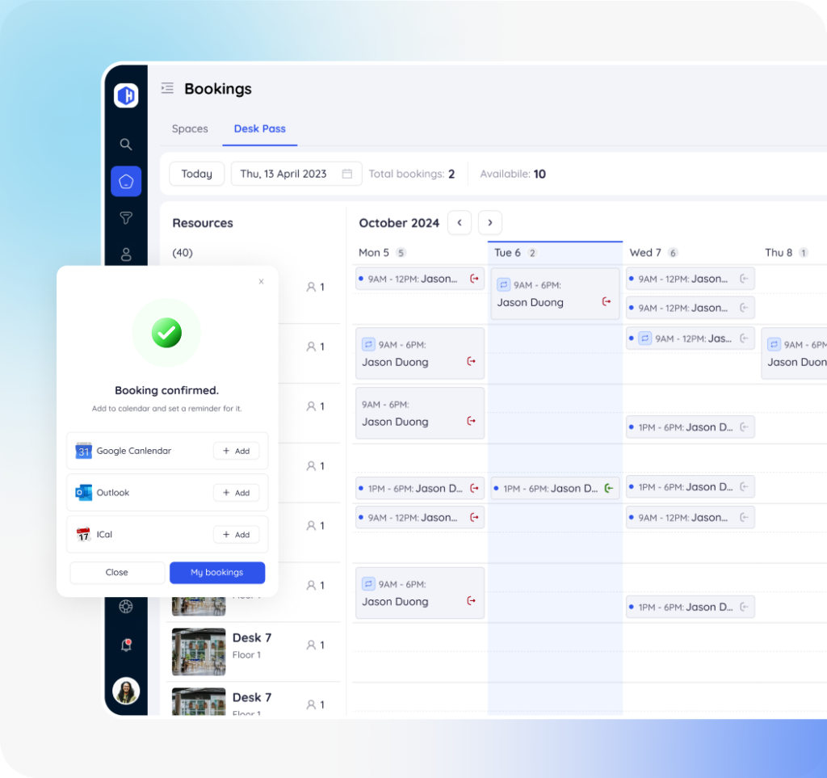Select the highlighted pentagon sidebar icon
The image size is (827, 778).
coord(126,182)
